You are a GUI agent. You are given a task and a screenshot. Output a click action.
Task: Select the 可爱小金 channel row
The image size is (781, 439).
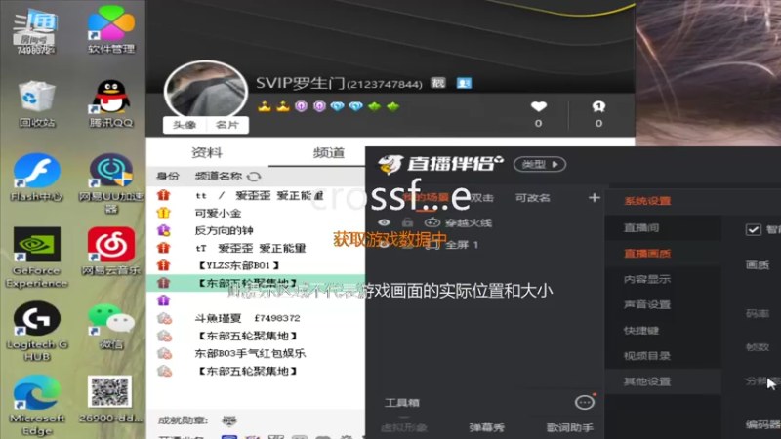pos(256,213)
